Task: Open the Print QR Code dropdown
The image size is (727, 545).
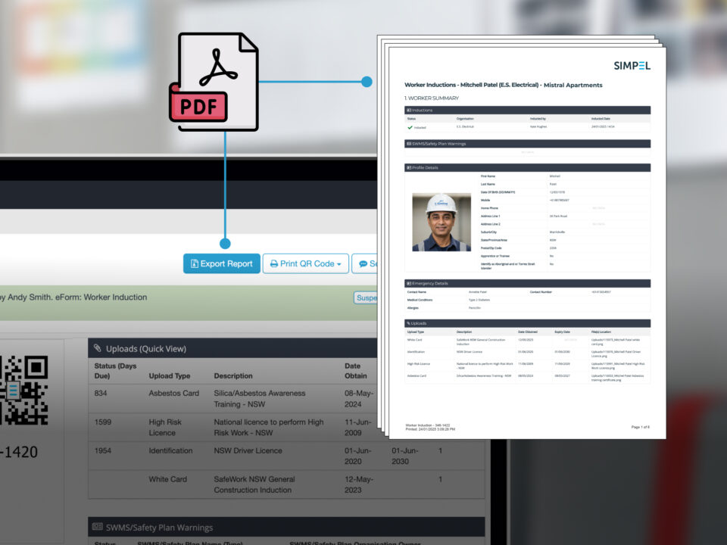Action: coord(305,263)
